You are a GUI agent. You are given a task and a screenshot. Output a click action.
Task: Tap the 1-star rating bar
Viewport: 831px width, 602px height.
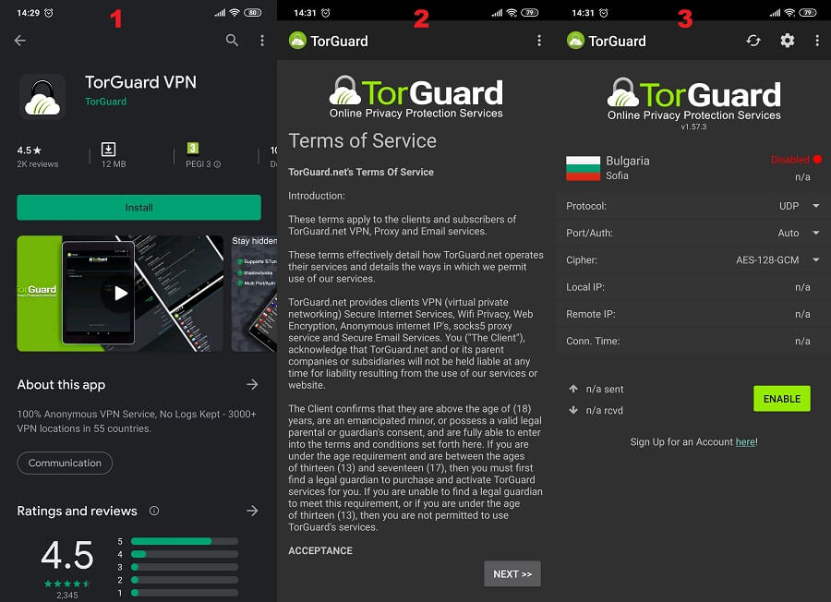(x=185, y=593)
